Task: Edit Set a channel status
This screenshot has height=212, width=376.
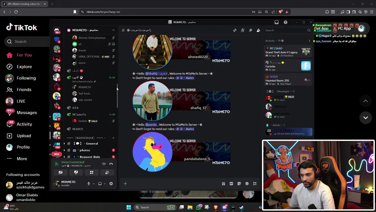Action: [x=84, y=82]
